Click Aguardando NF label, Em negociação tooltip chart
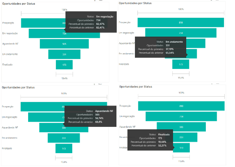 click(x=10, y=44)
